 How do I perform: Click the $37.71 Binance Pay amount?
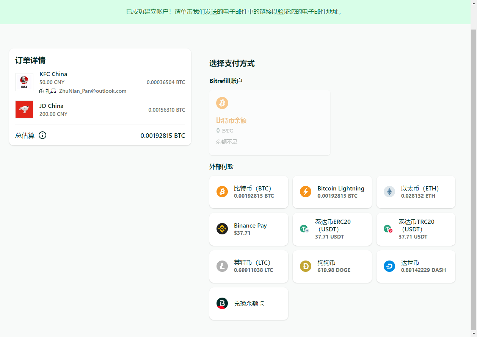[x=242, y=233]
